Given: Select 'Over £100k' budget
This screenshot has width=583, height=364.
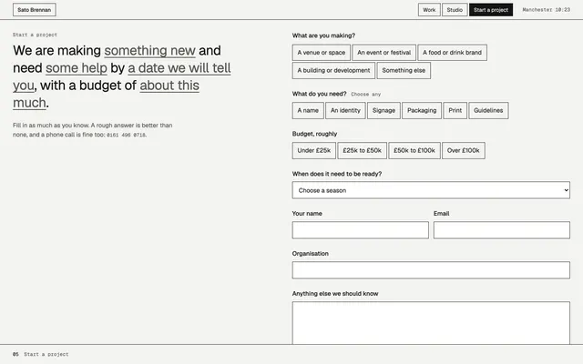Looking at the screenshot, I should pos(464,151).
